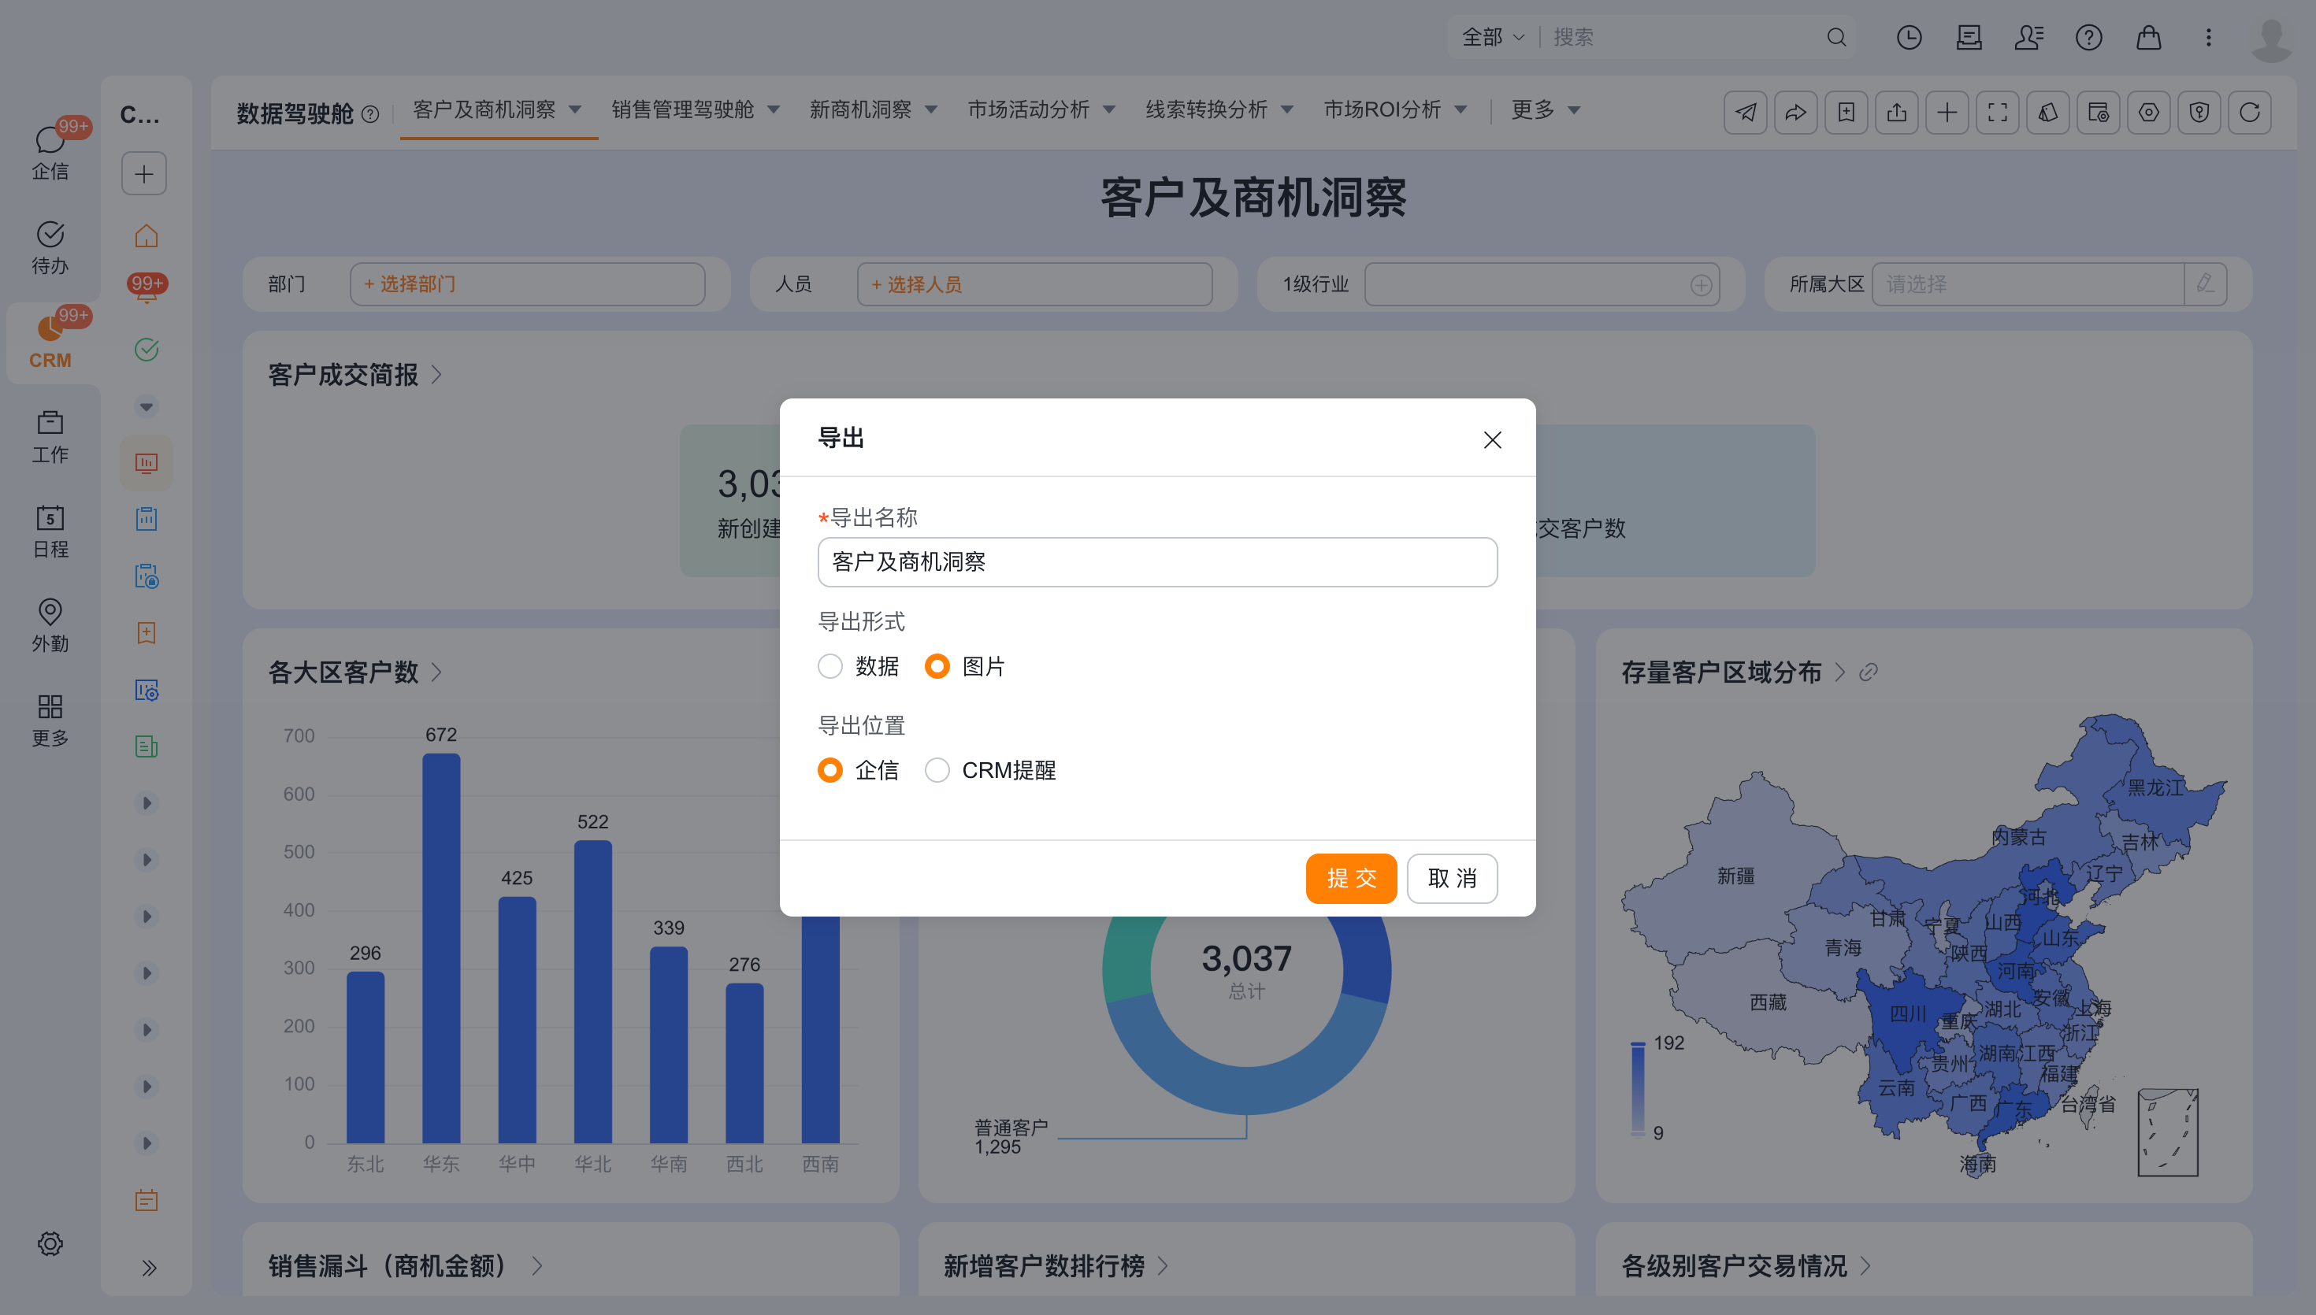Select the 数据 export format radio
This screenshot has width=2316, height=1315.
(x=830, y=666)
